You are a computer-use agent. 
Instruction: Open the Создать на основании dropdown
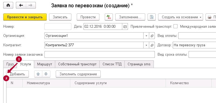point(181,17)
